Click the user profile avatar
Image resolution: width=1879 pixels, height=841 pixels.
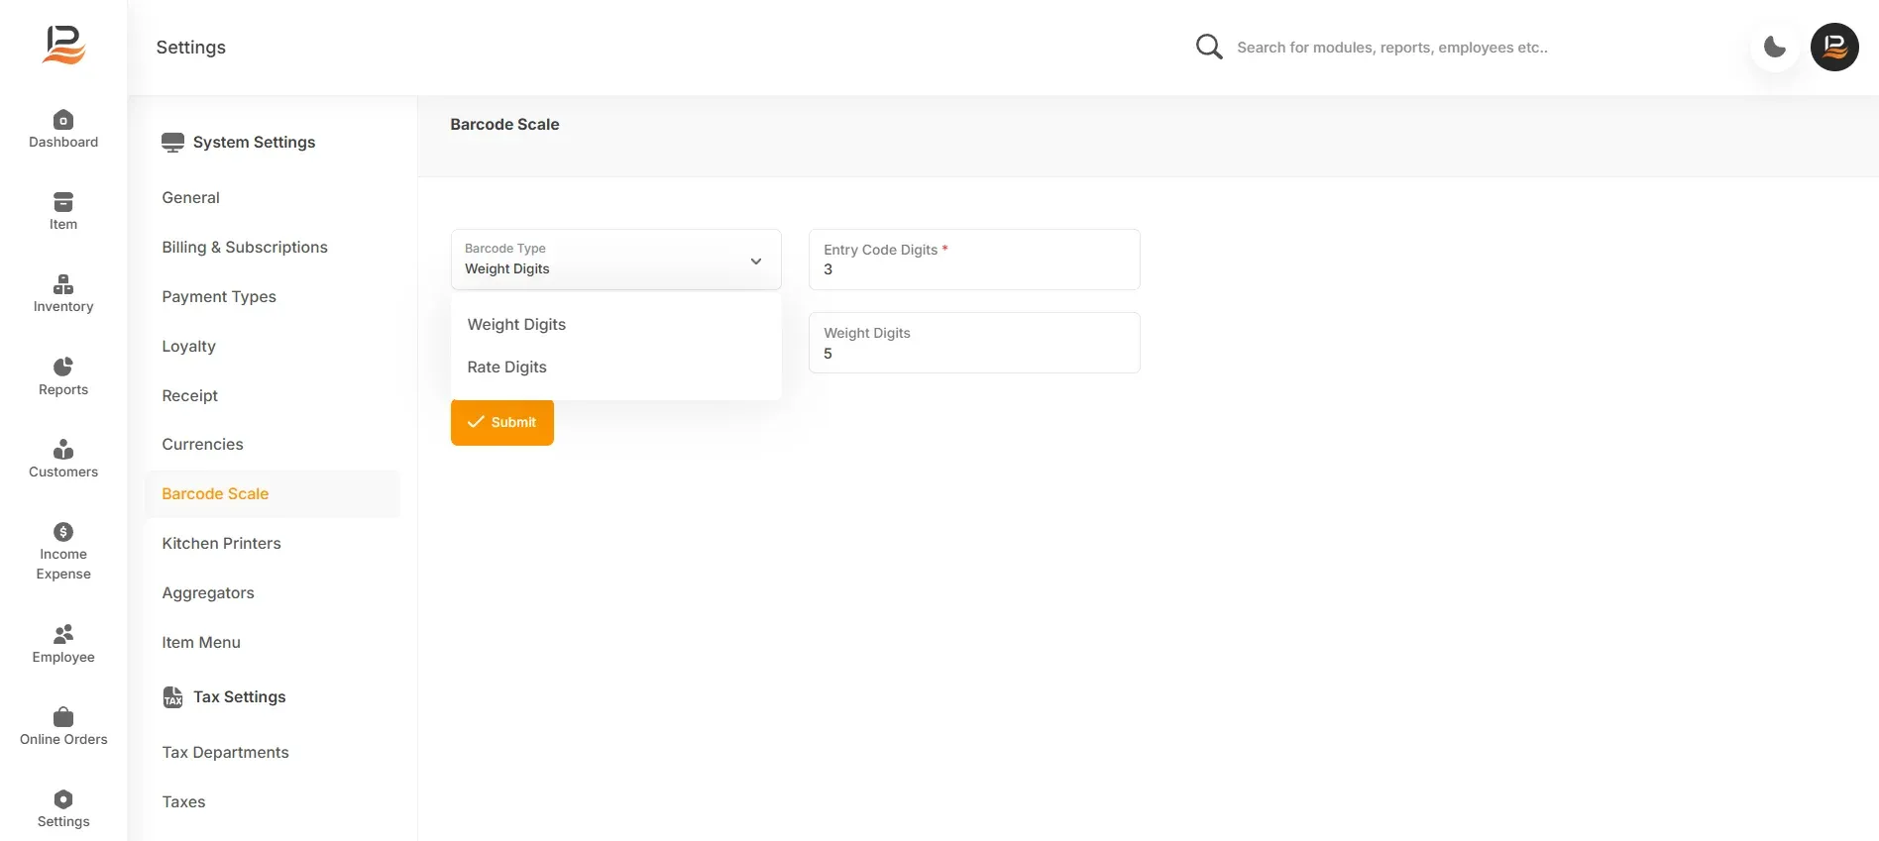pos(1834,47)
